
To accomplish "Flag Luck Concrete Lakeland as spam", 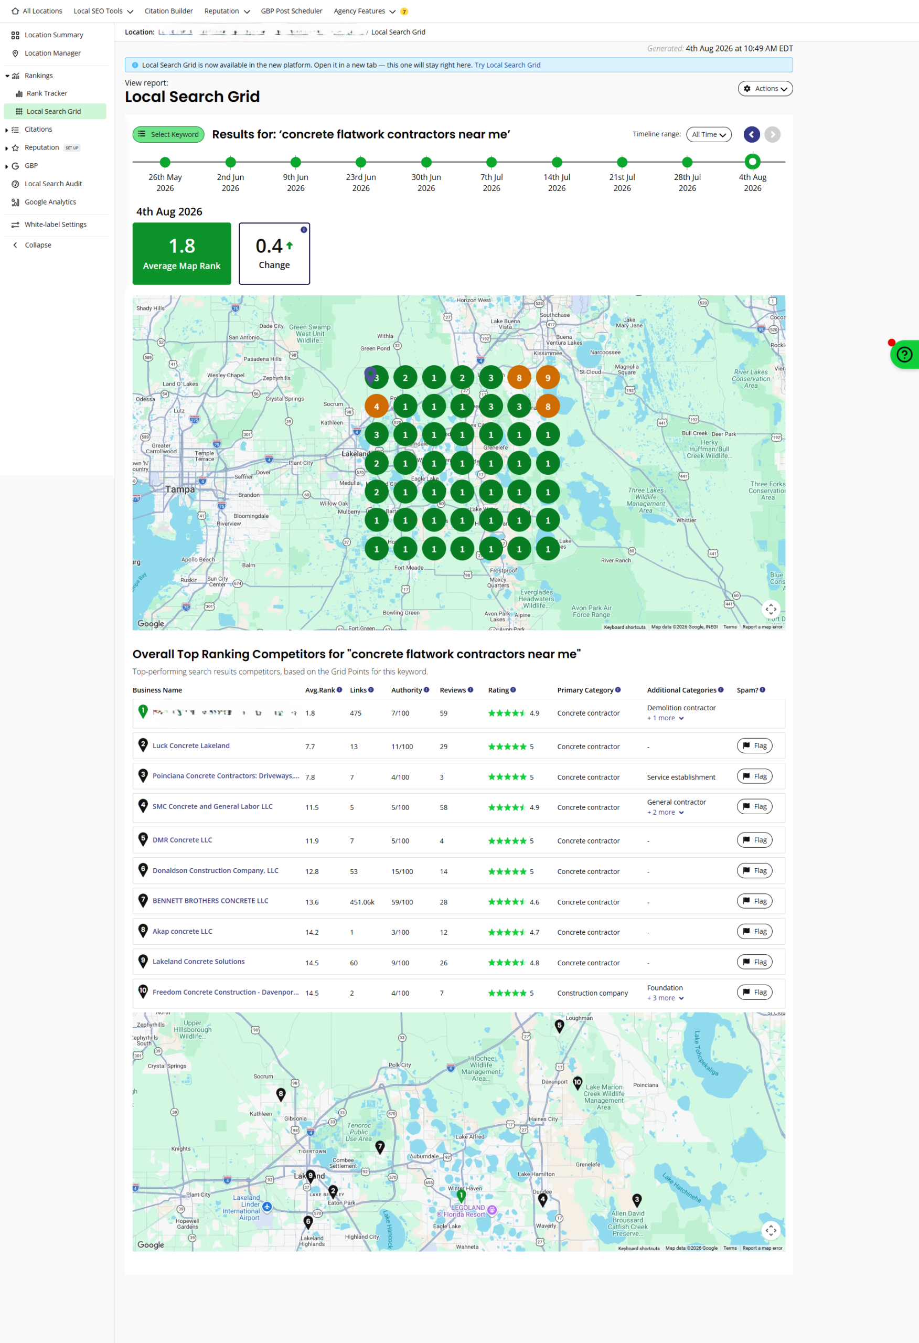I will 754,746.
